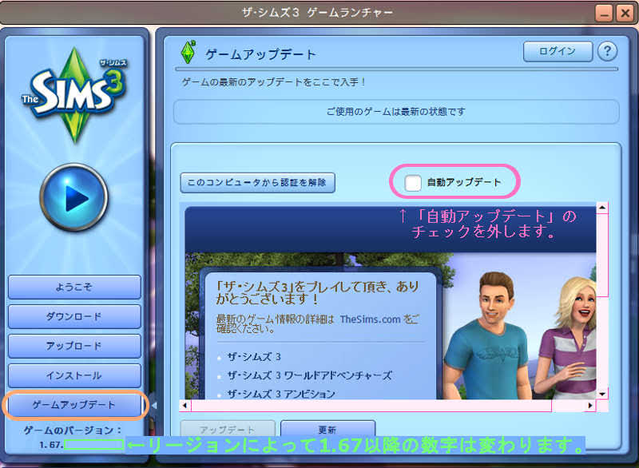Viewport: 639px width, 468px height.
Task: Uncheck the 自動アップデート checkbox
Action: tap(413, 183)
